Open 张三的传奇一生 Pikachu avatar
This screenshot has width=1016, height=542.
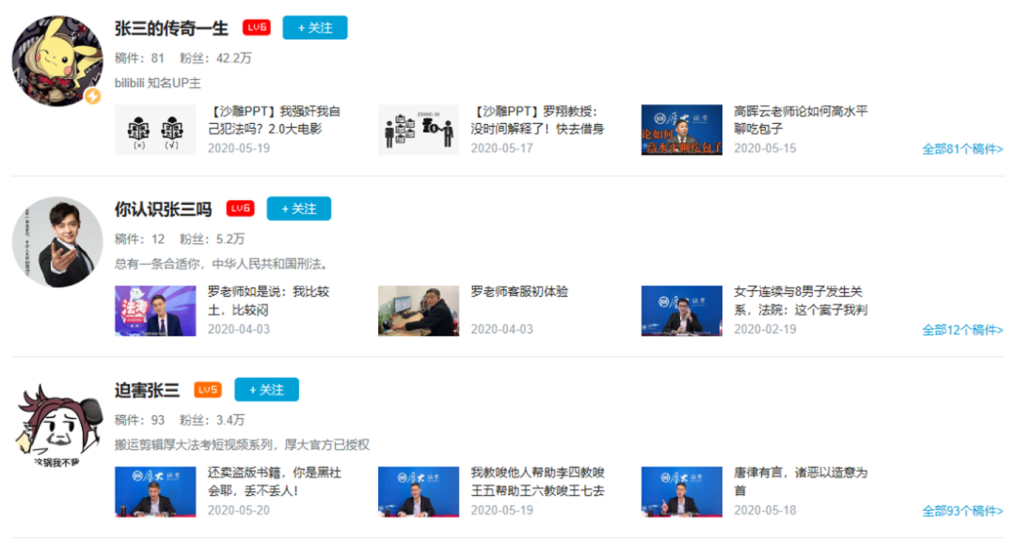[57, 61]
